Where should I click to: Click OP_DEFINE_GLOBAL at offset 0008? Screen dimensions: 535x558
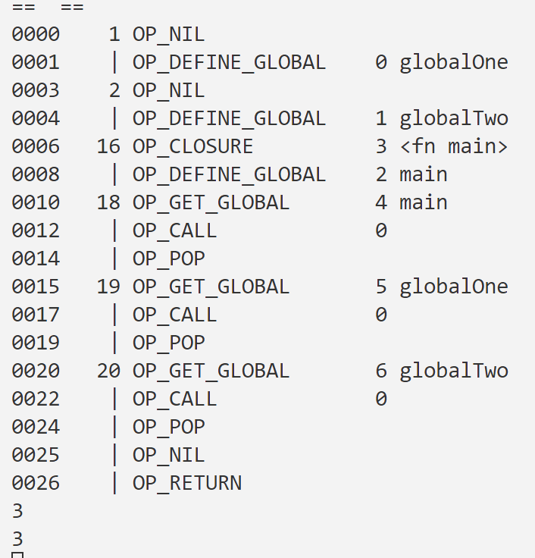click(x=229, y=174)
